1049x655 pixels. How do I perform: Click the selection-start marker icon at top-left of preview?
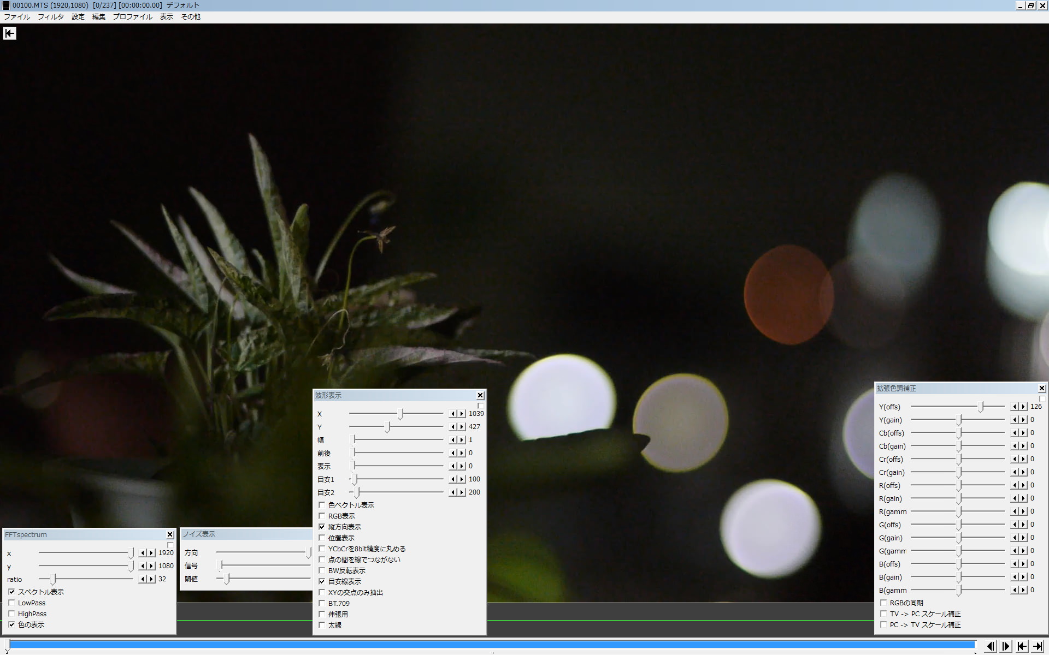10,33
